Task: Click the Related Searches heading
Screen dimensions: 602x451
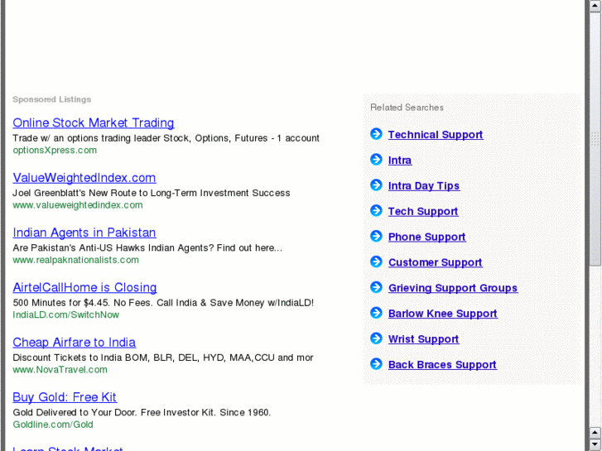Action: (407, 108)
